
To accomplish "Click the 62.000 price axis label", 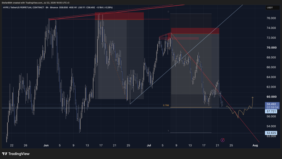I will 271,87.
